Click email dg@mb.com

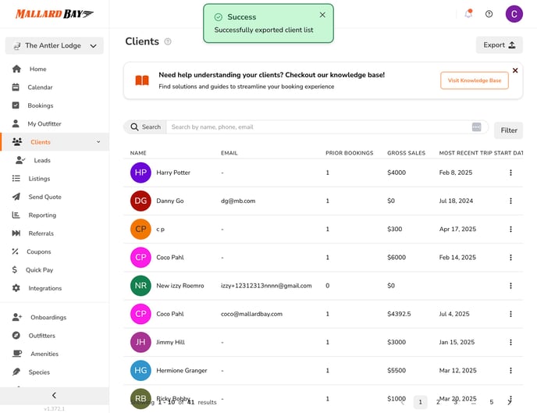[238, 201]
